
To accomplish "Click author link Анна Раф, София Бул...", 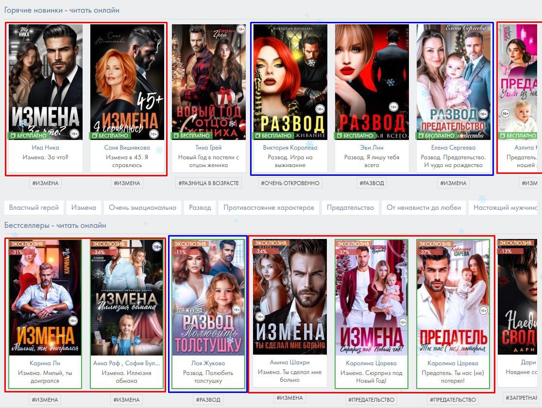I will (126, 363).
